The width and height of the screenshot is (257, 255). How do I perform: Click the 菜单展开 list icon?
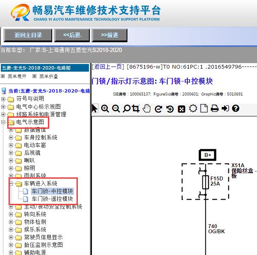pyautogui.click(x=3, y=76)
